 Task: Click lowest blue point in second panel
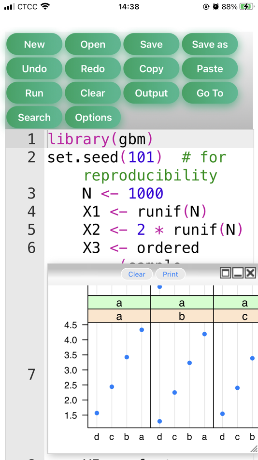[159, 421]
